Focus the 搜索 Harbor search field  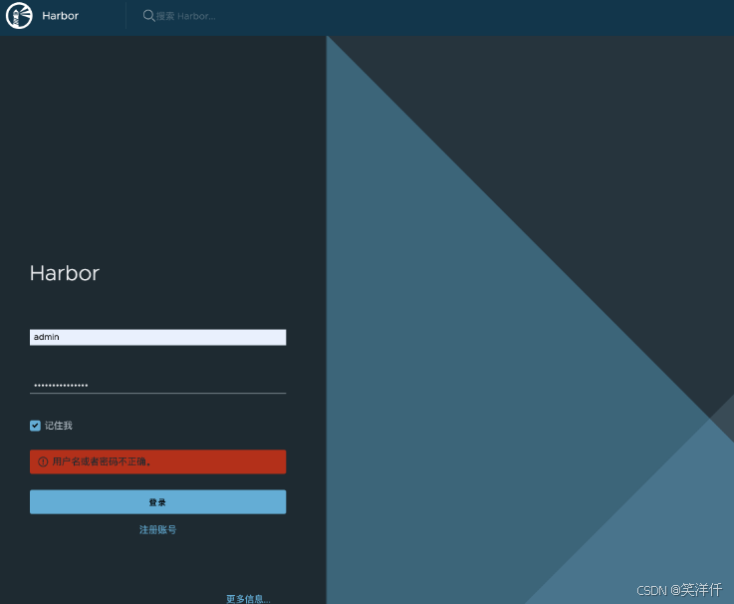point(186,16)
